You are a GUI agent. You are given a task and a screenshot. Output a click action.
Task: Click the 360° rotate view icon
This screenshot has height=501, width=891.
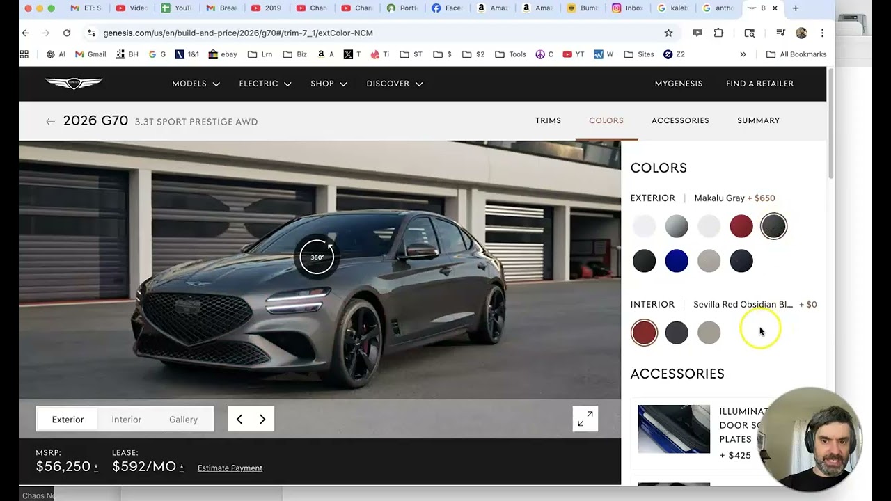pyautogui.click(x=317, y=257)
